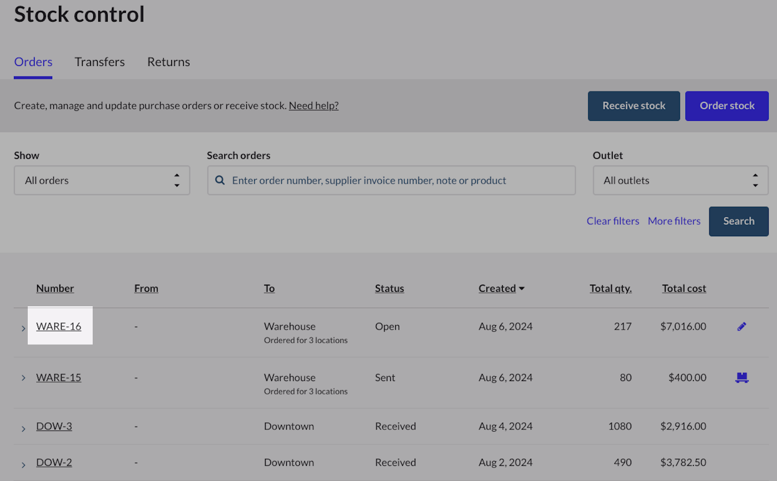The image size is (777, 481).
Task: Switch to the Transfers tab
Action: click(100, 62)
